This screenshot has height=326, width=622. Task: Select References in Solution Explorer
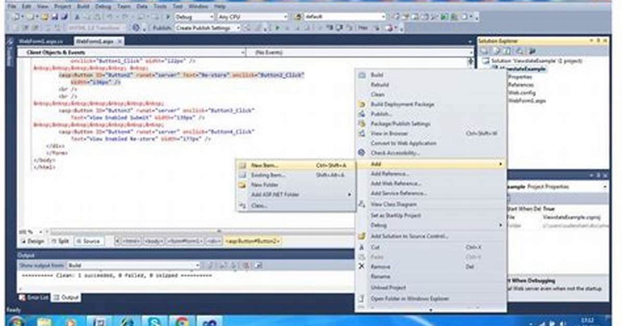pos(521,85)
